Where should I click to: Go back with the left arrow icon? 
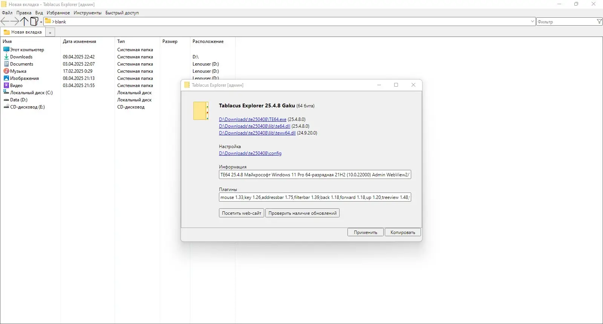click(x=5, y=21)
